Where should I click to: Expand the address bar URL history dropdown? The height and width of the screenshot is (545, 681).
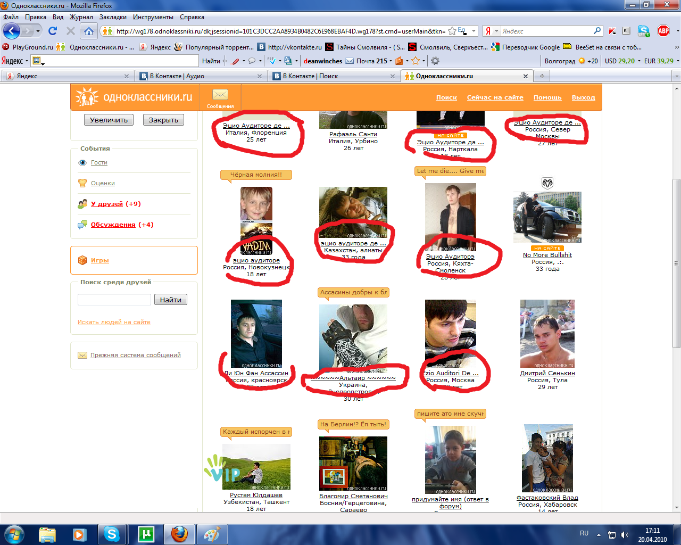(474, 31)
